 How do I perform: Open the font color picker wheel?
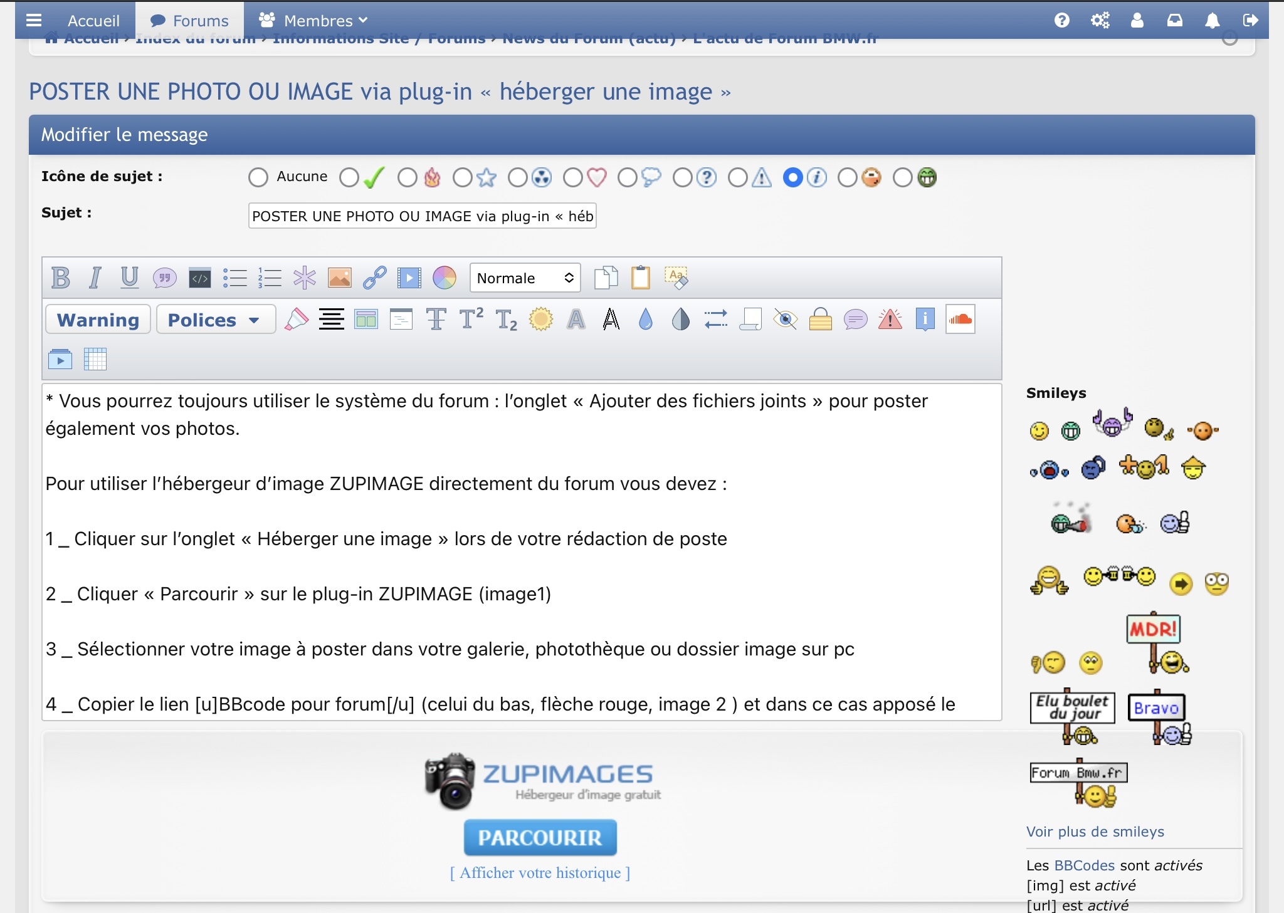(x=445, y=278)
